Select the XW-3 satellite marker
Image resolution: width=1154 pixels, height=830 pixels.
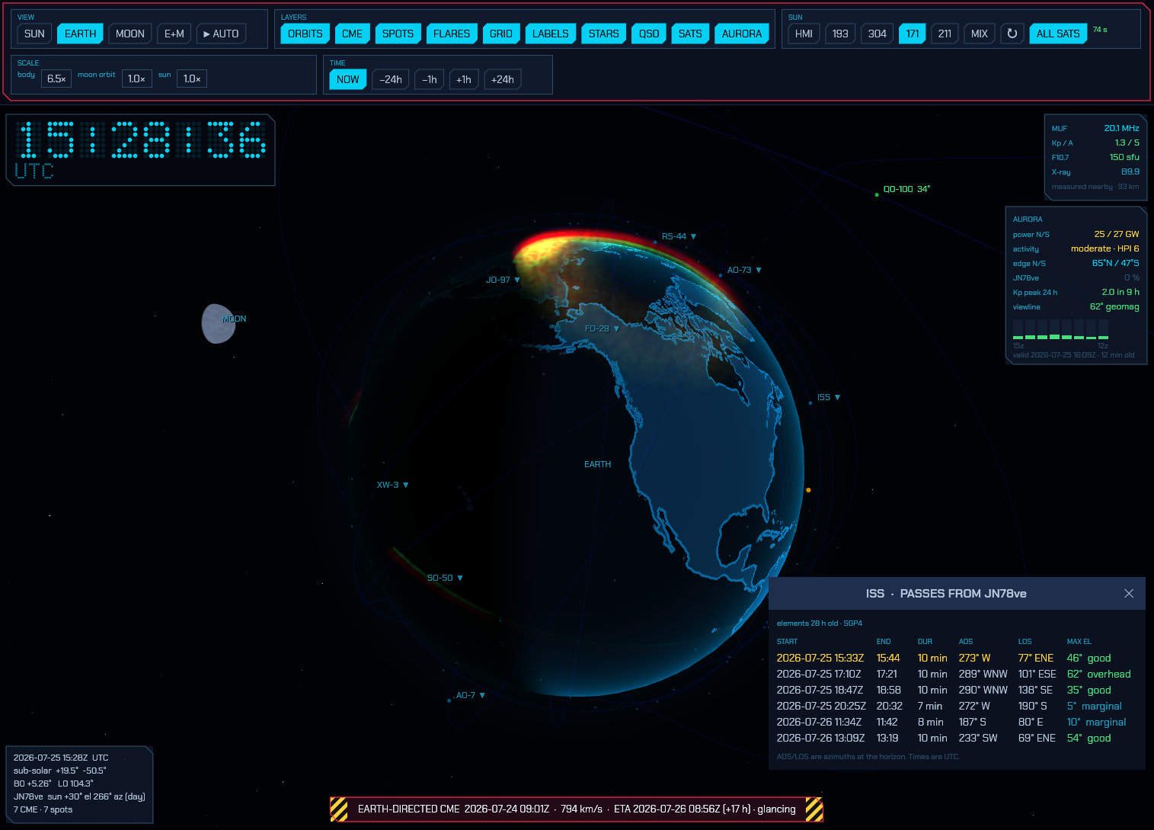(392, 486)
